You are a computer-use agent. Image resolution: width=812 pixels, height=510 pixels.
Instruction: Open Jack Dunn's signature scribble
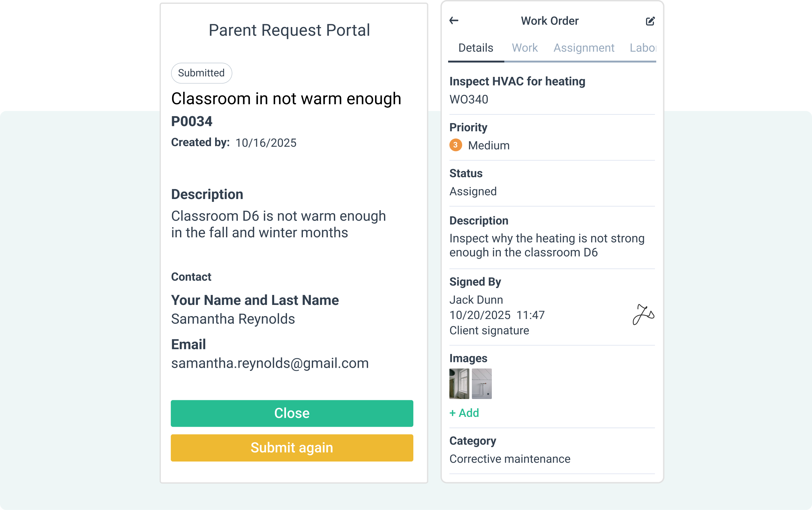point(643,314)
